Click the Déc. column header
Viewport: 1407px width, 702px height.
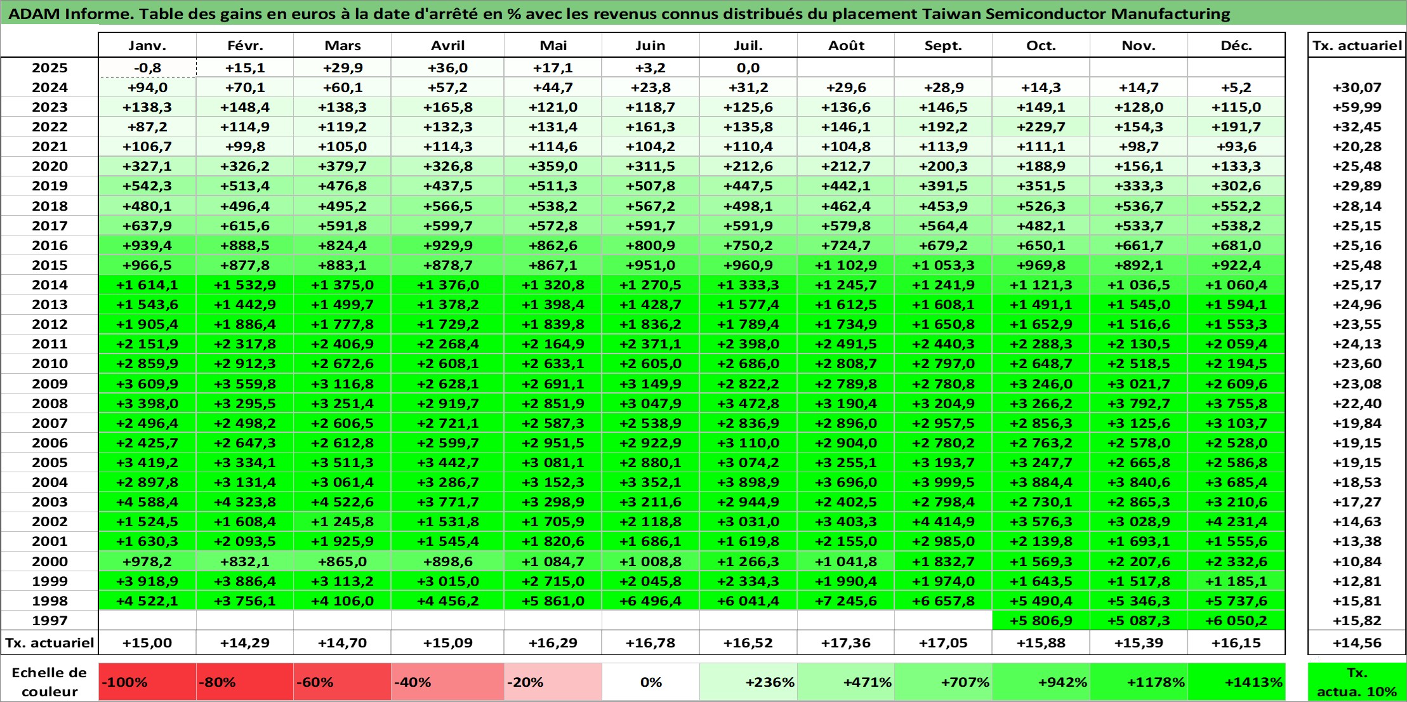click(1236, 46)
